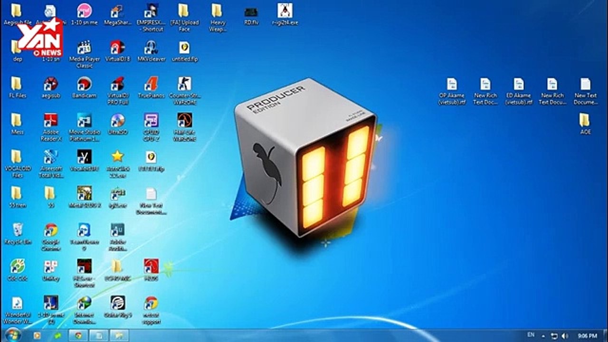
Task: Open the Guitar Rig 5 shortcut
Action: (x=117, y=307)
